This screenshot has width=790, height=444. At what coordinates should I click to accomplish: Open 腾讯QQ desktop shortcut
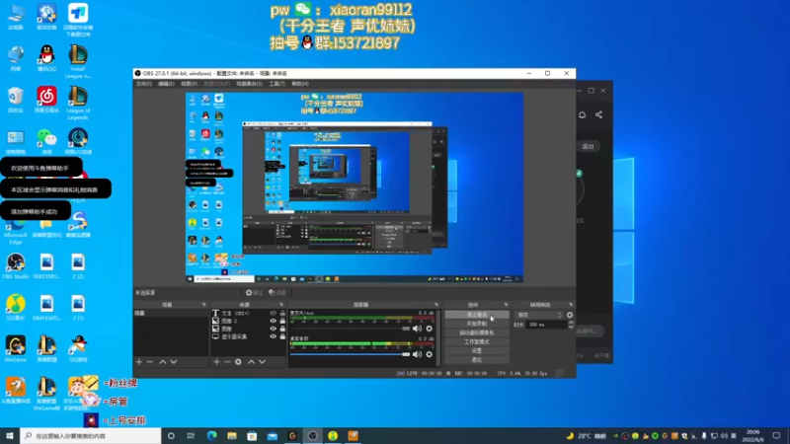tap(46, 59)
